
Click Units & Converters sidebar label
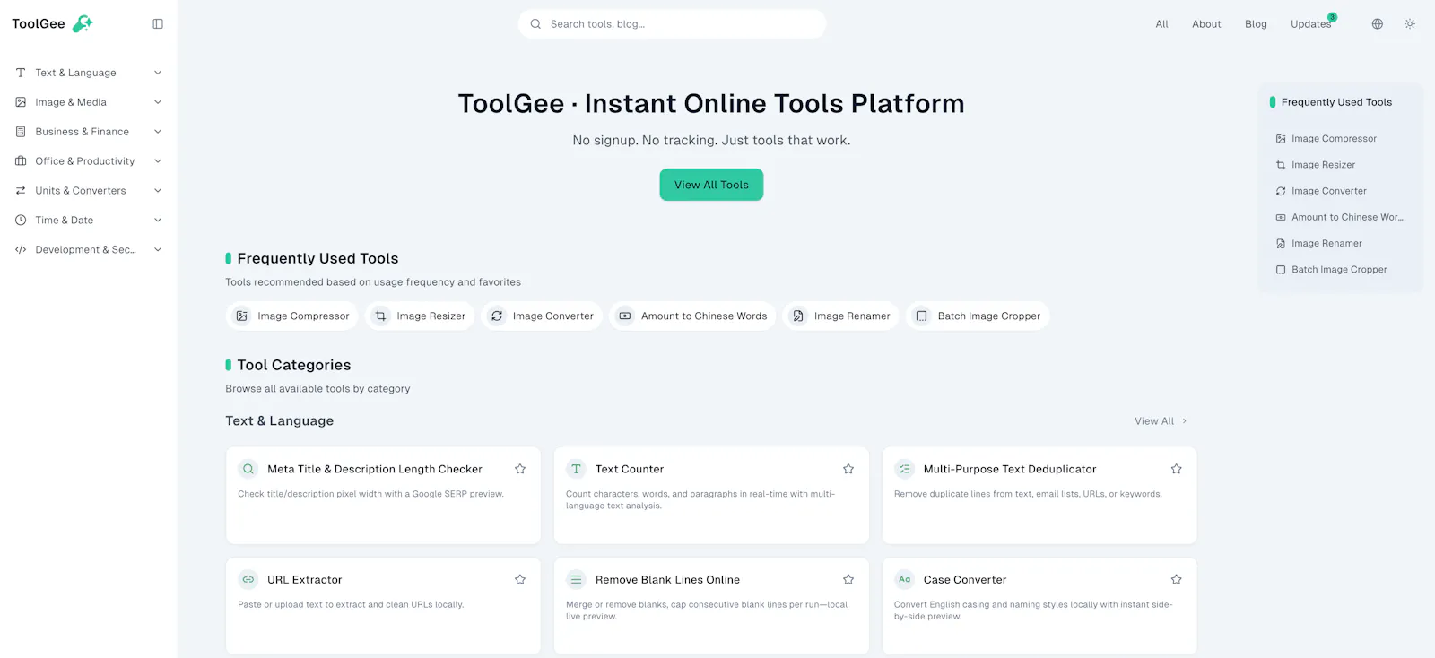point(81,191)
